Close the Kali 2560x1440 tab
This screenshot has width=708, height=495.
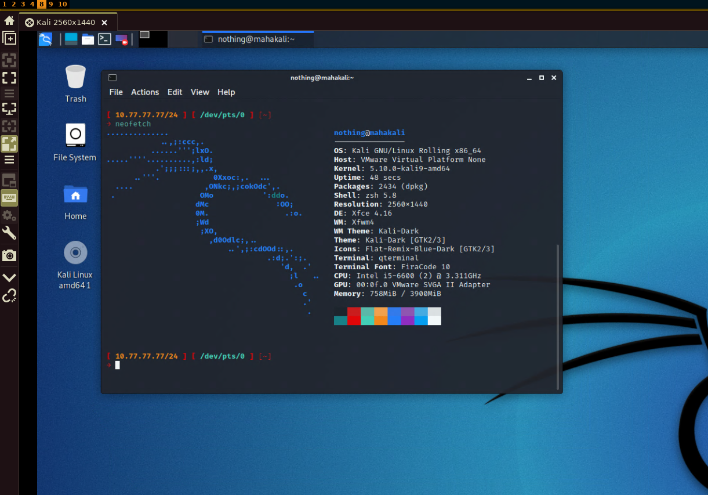pyautogui.click(x=104, y=23)
